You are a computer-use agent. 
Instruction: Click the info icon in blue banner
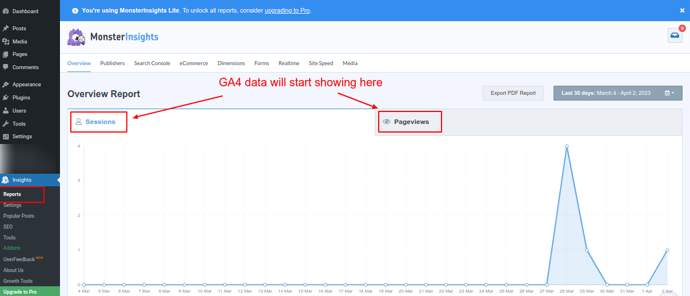[75, 10]
